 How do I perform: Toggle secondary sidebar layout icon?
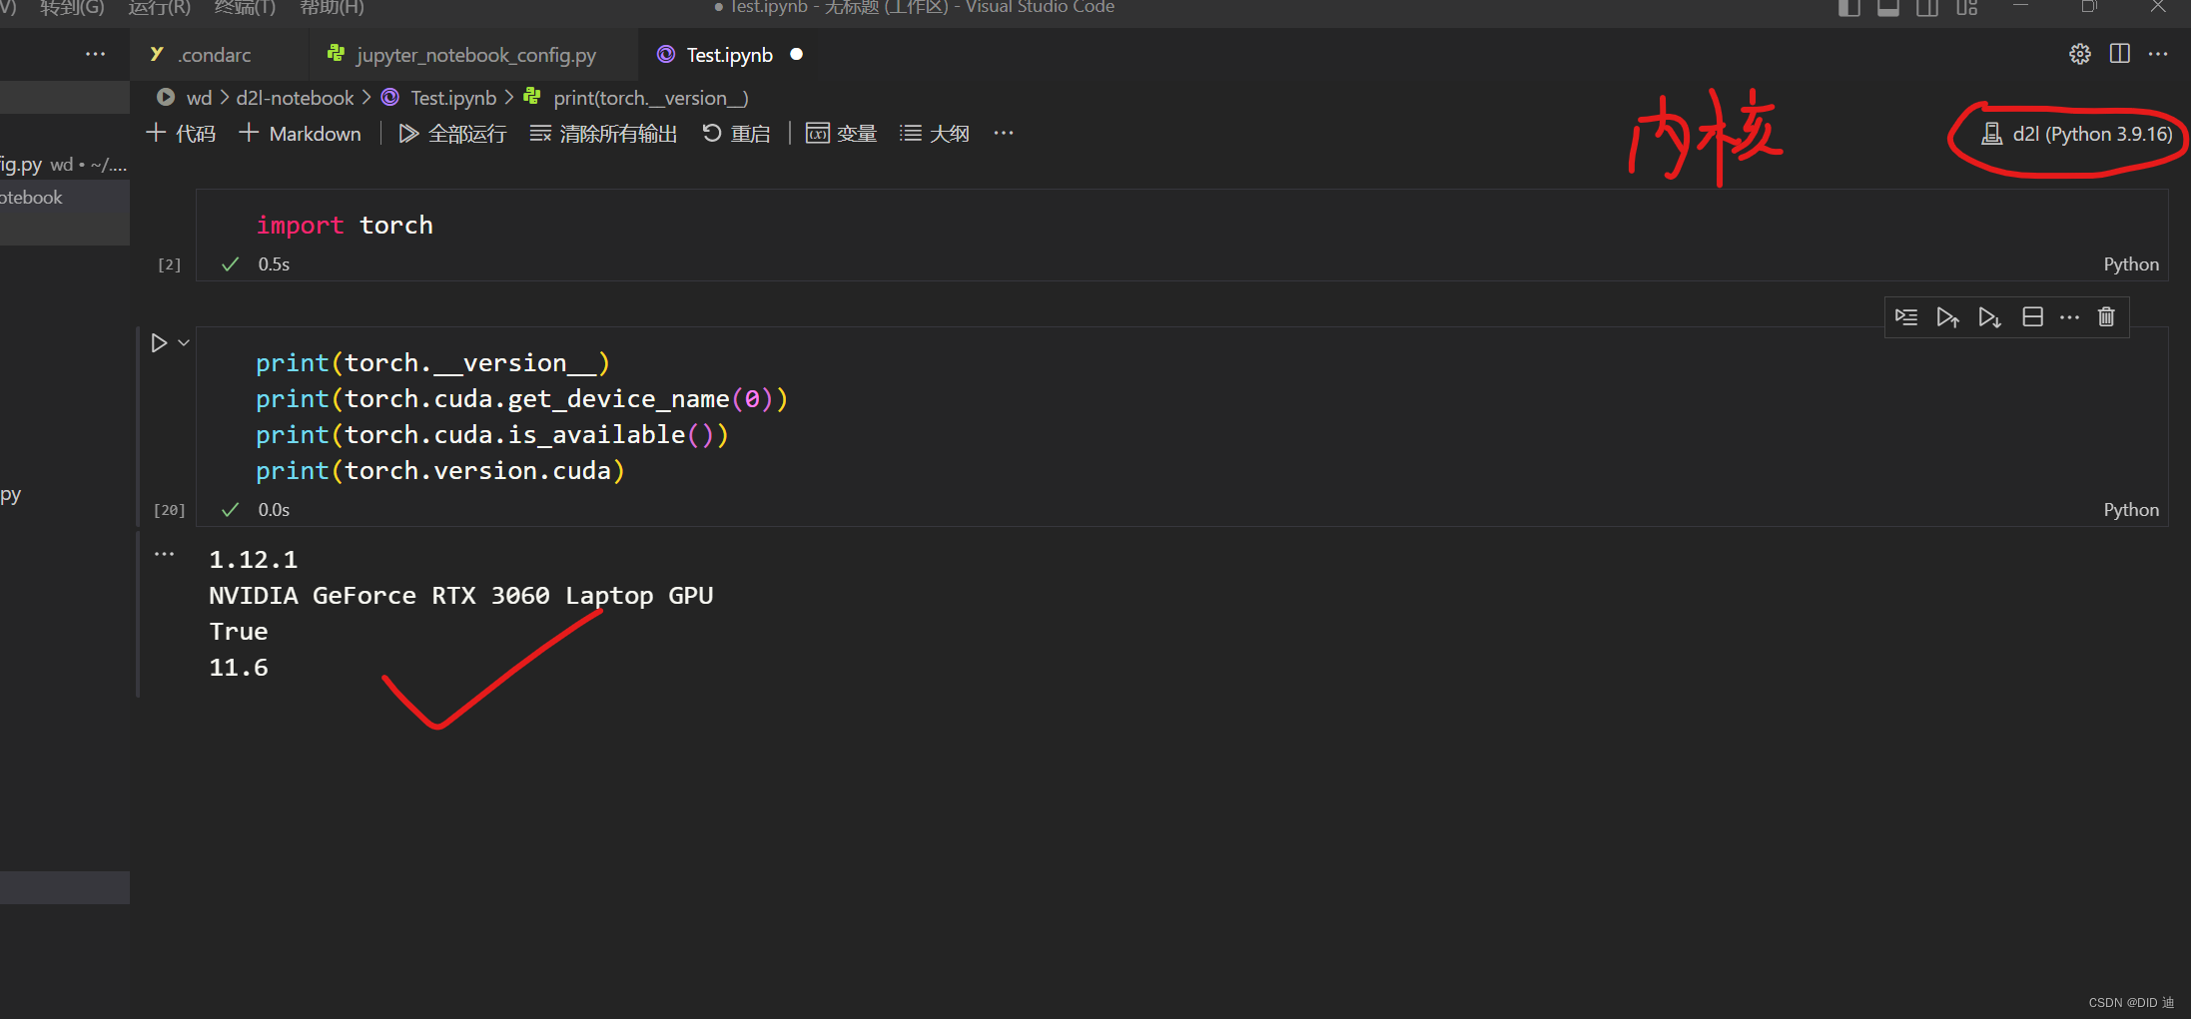click(1927, 8)
